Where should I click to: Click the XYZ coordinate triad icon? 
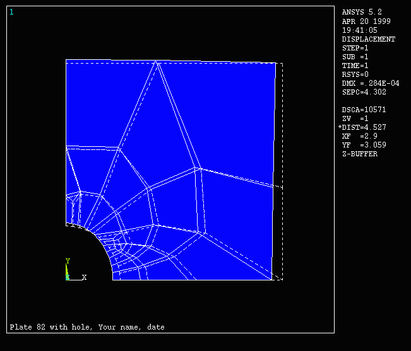[76, 270]
